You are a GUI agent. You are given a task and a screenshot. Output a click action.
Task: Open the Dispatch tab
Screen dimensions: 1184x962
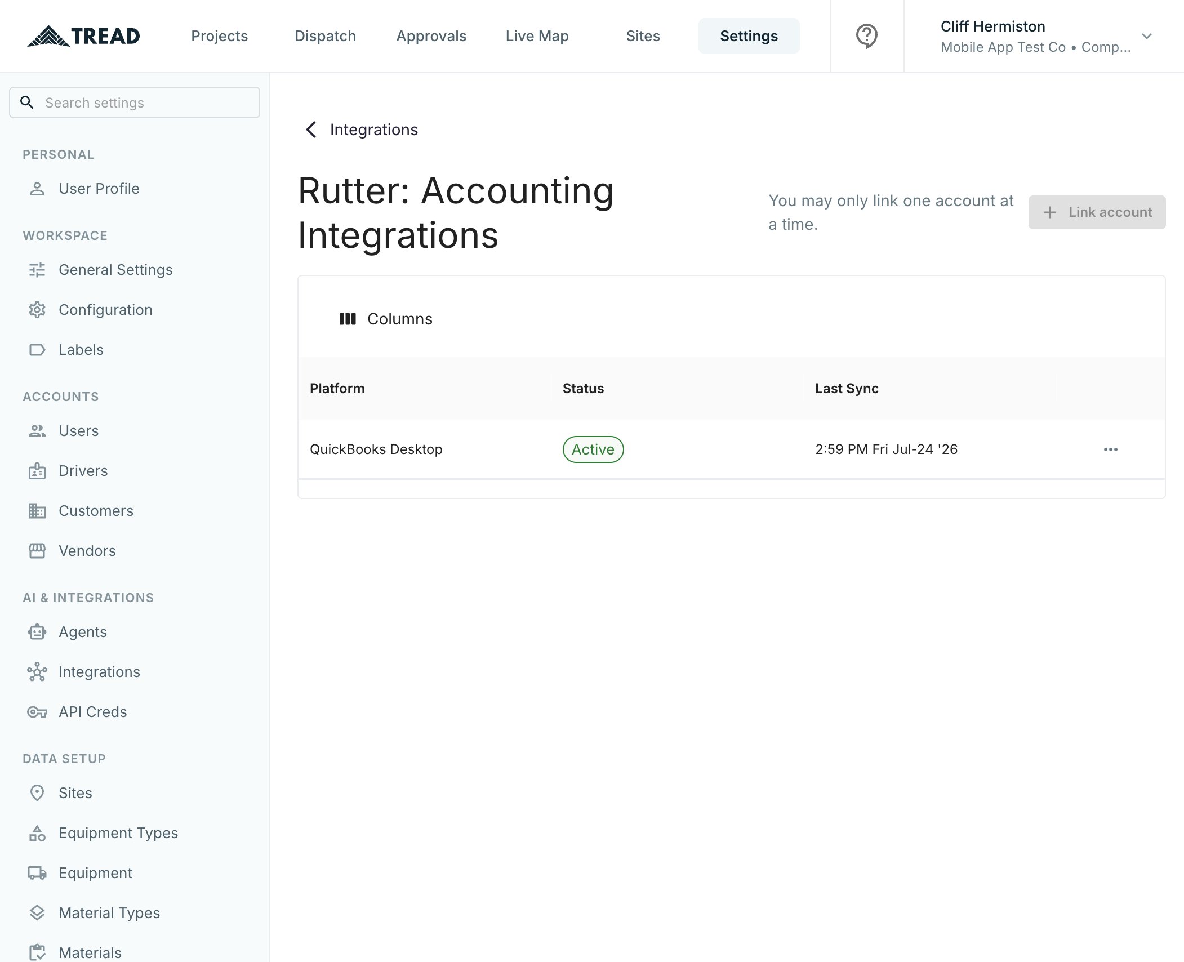point(326,36)
